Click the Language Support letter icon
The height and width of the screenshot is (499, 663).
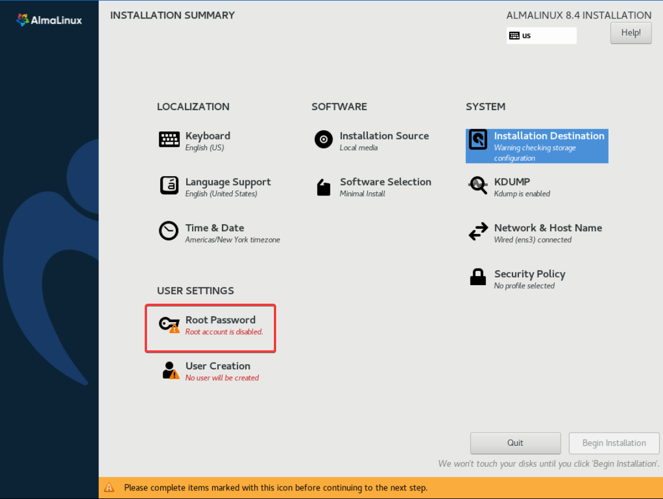click(x=169, y=186)
